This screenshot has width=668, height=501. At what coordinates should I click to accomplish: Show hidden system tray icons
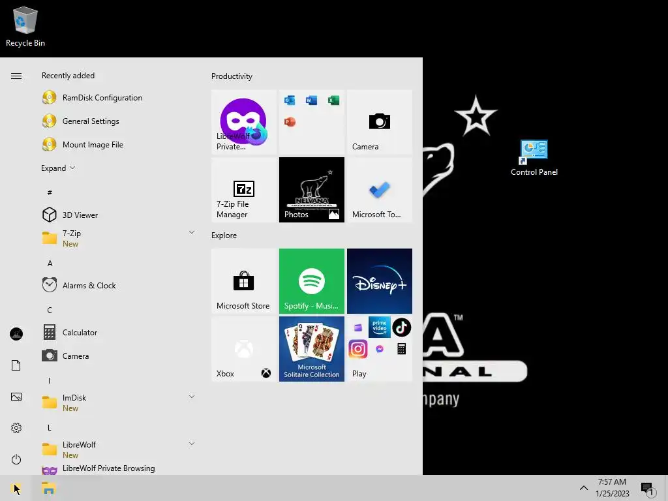583,488
